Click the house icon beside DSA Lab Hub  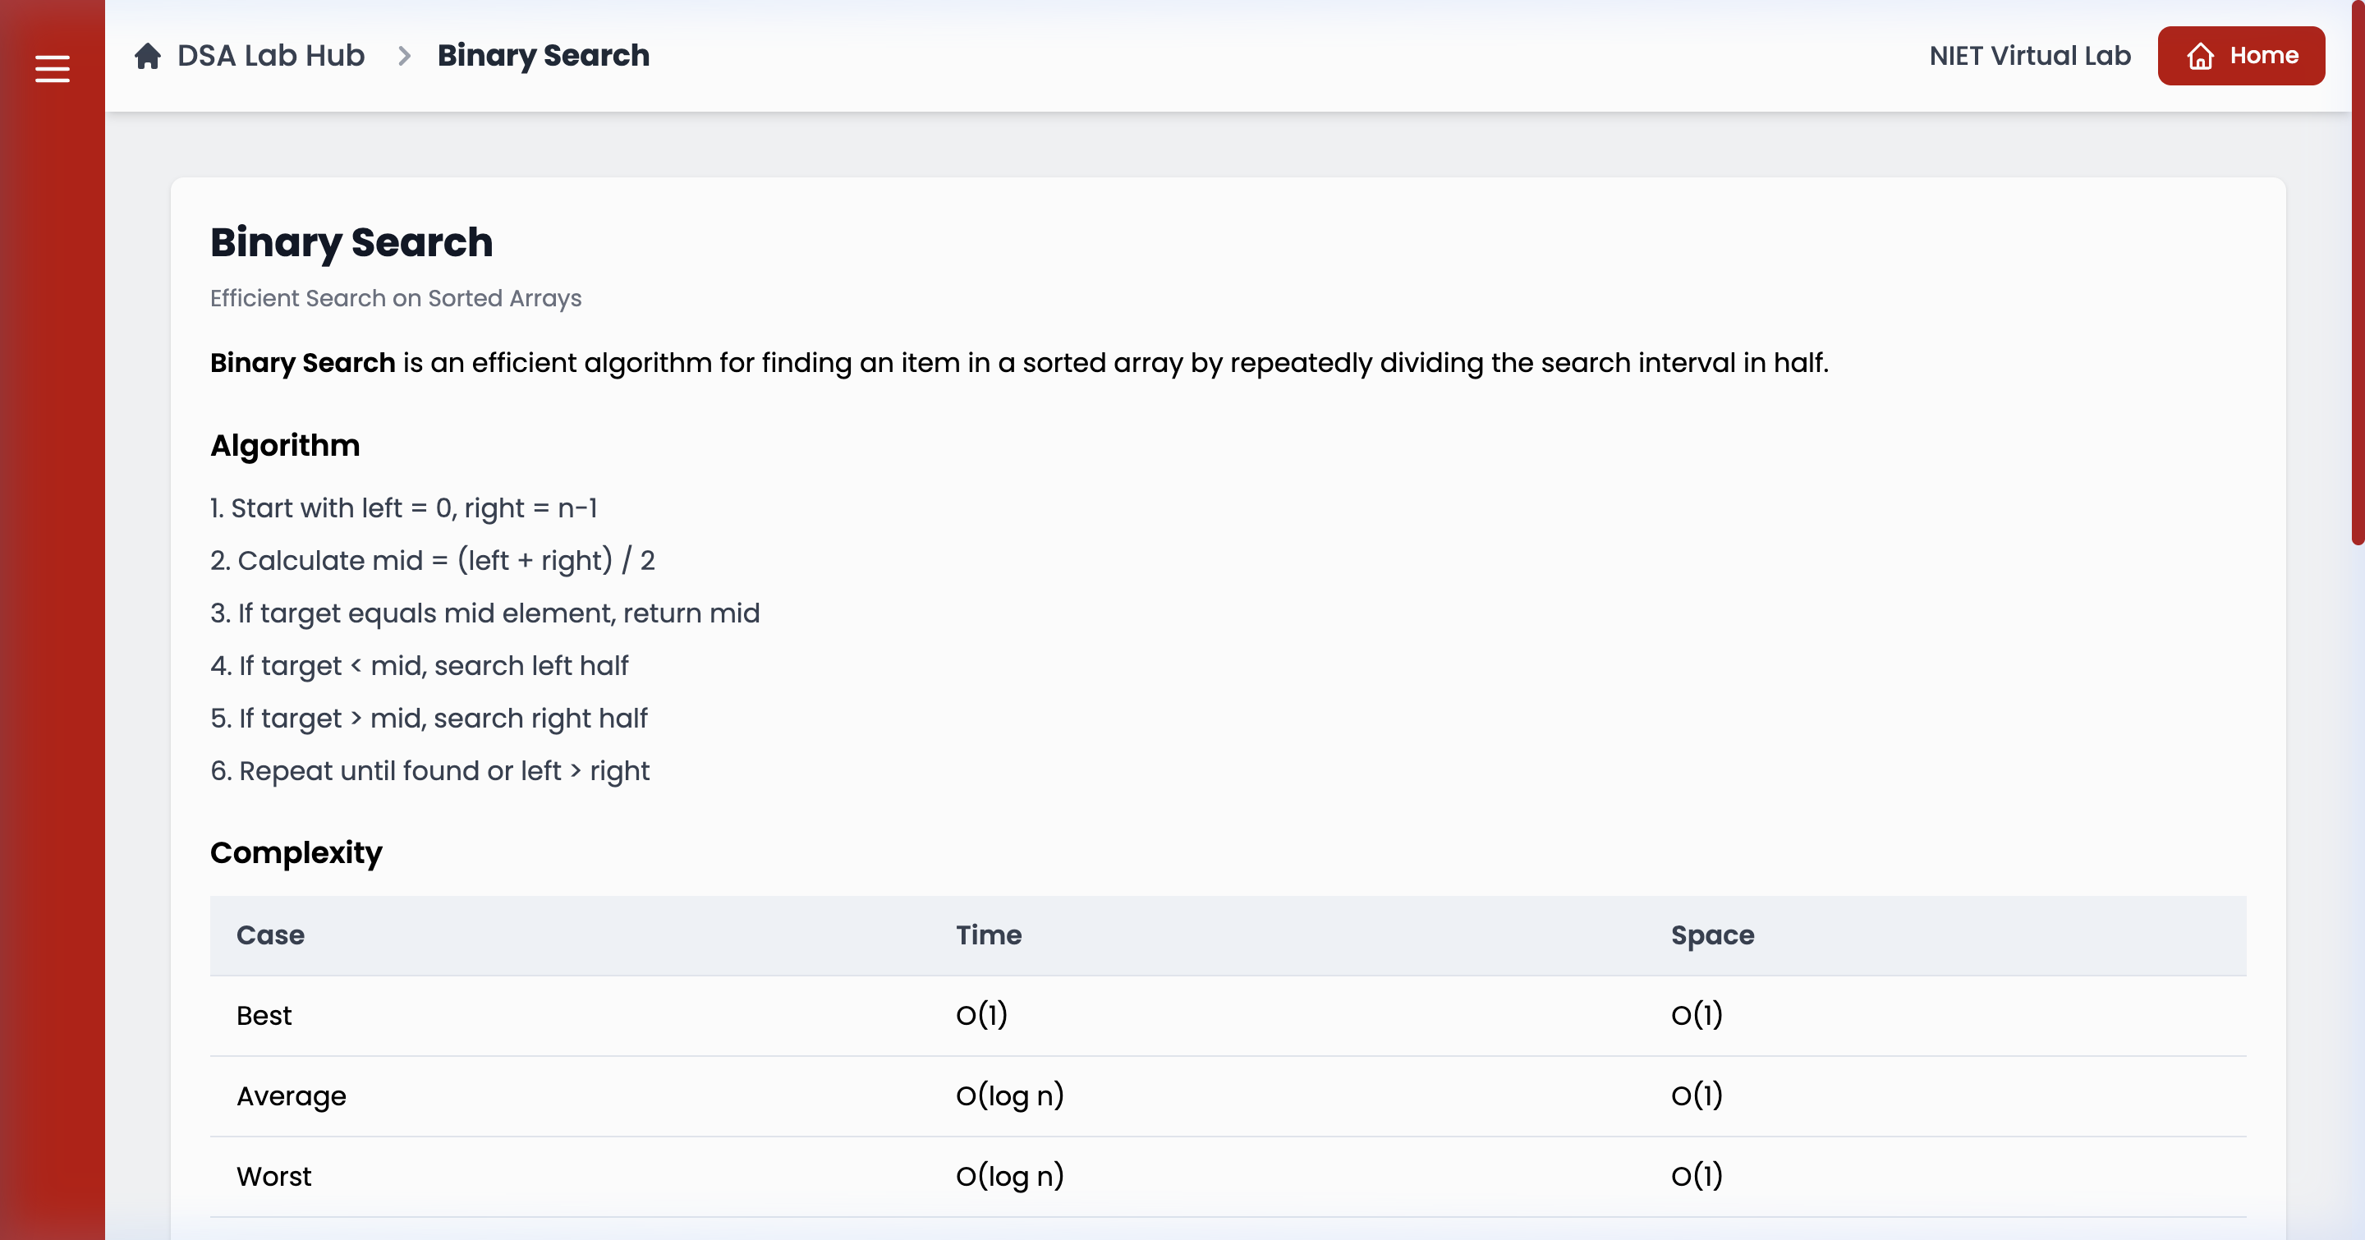click(148, 56)
